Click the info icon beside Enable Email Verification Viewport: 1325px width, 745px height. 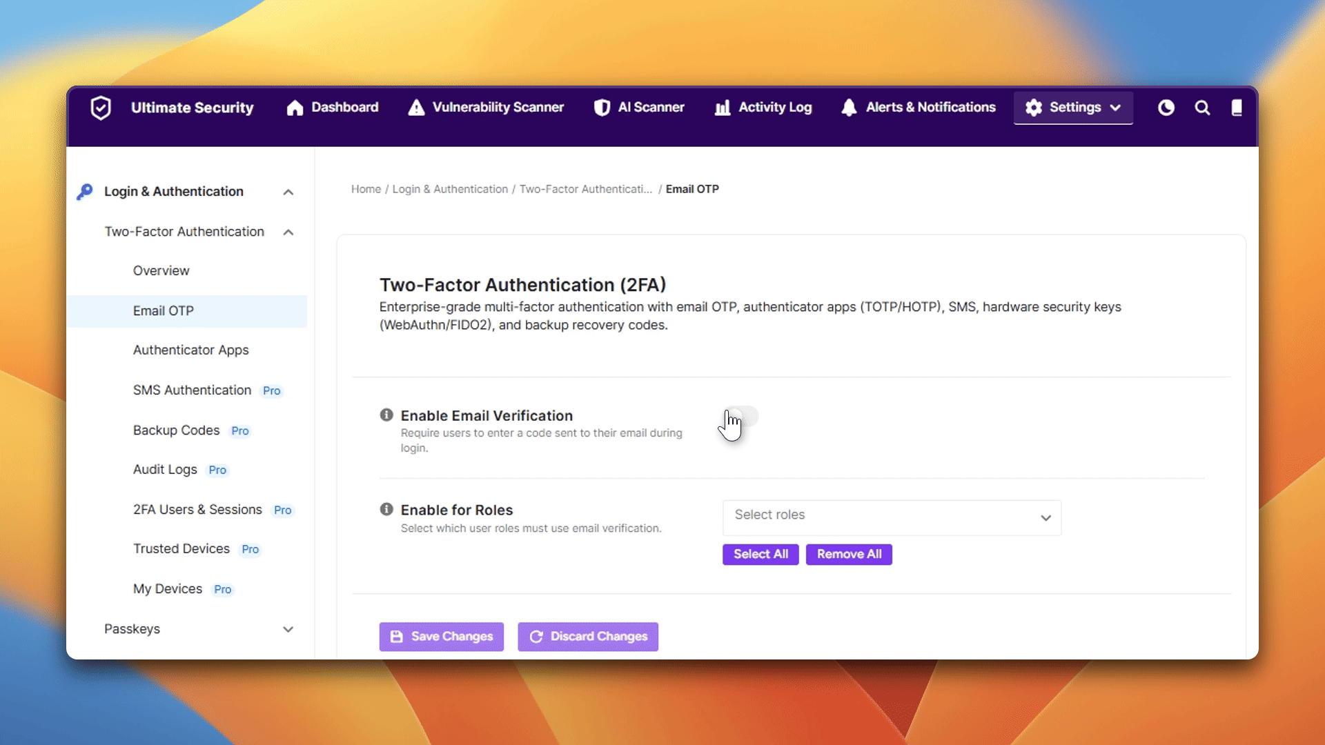(386, 415)
